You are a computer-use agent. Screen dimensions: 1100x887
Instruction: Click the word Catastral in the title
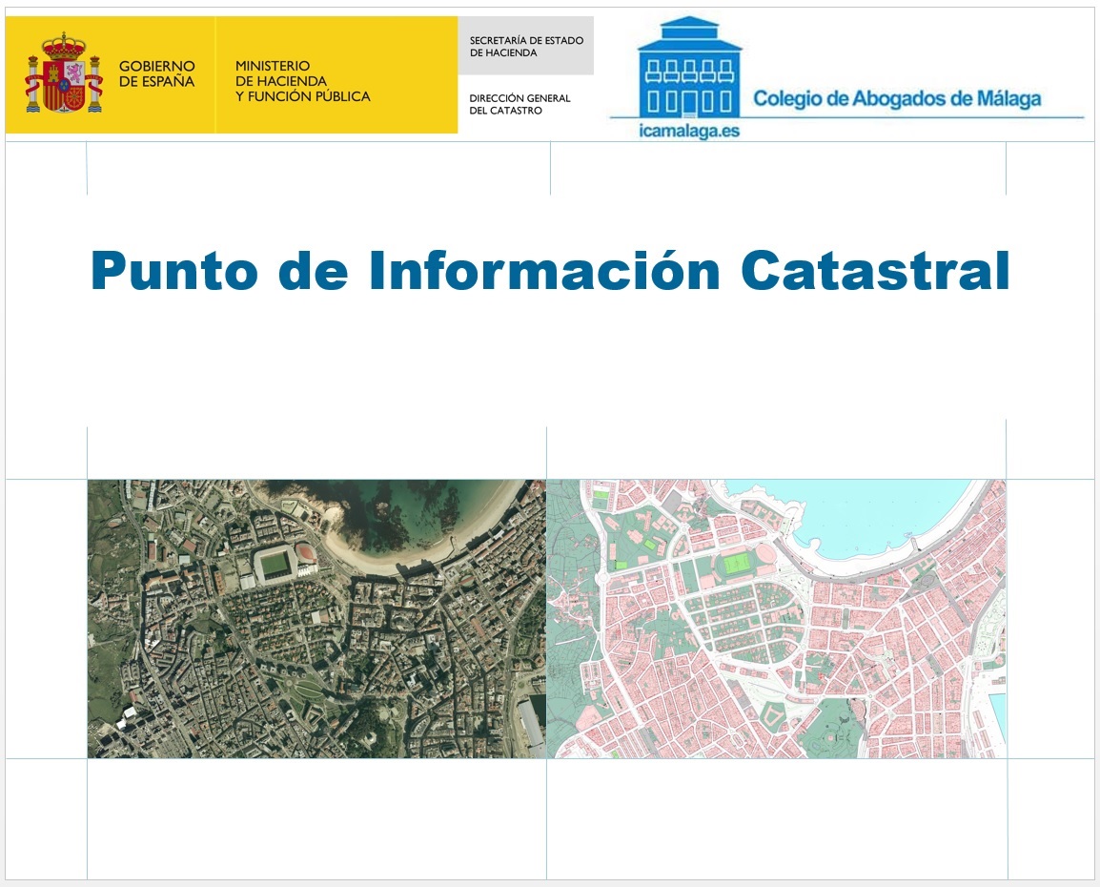874,271
